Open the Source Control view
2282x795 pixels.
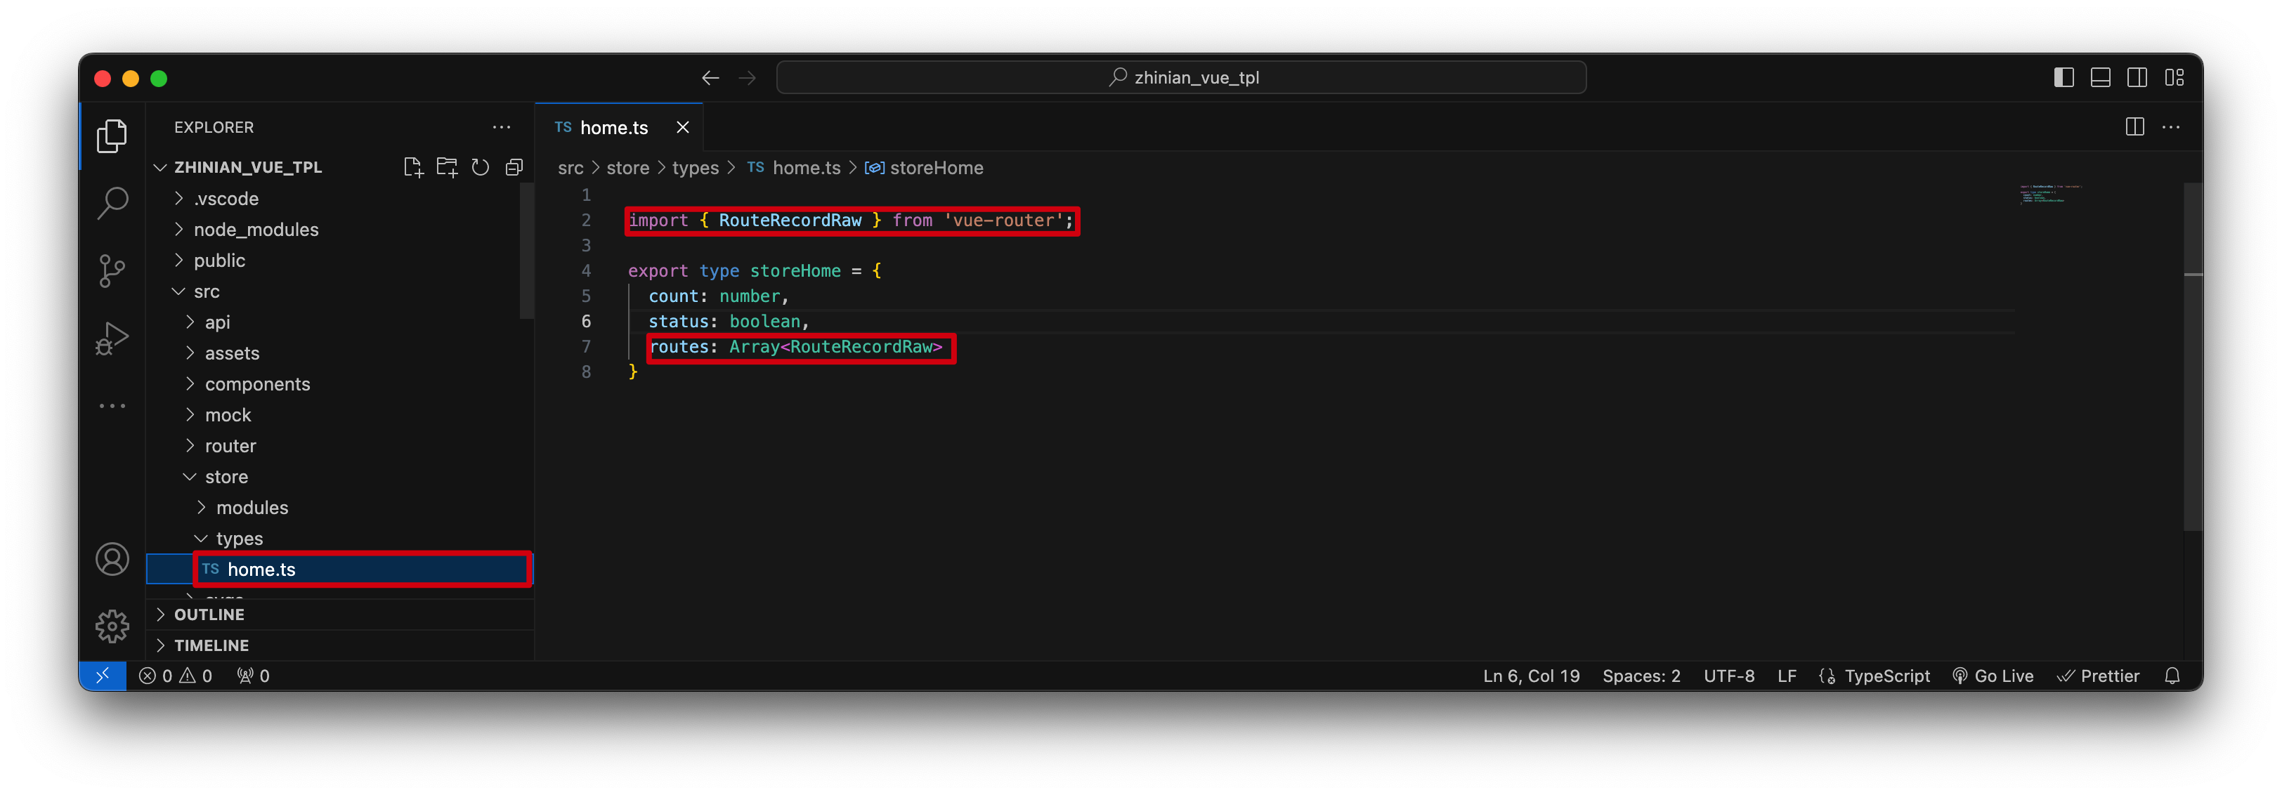coord(112,271)
